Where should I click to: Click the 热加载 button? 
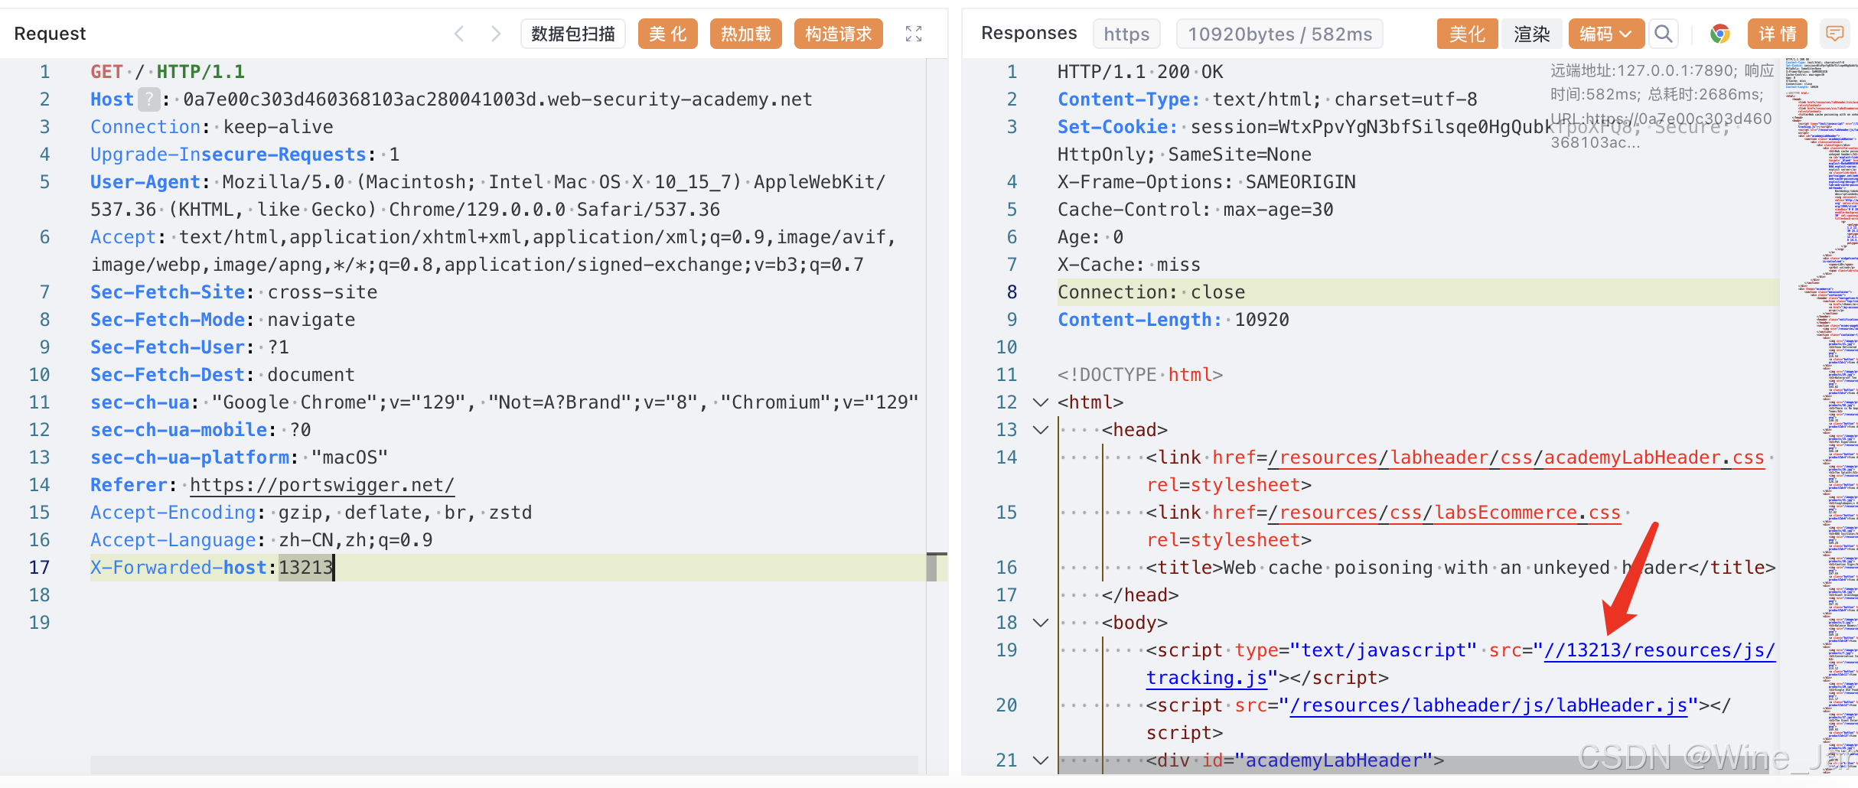[x=746, y=34]
